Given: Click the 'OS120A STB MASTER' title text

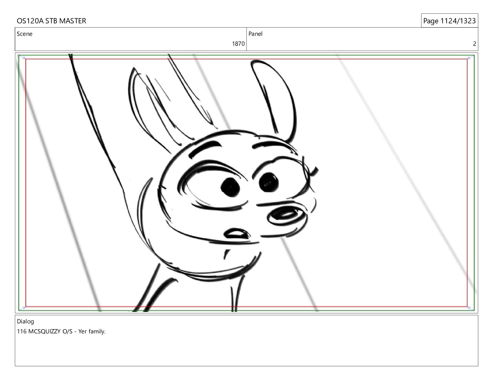Looking at the screenshot, I should point(51,21).
